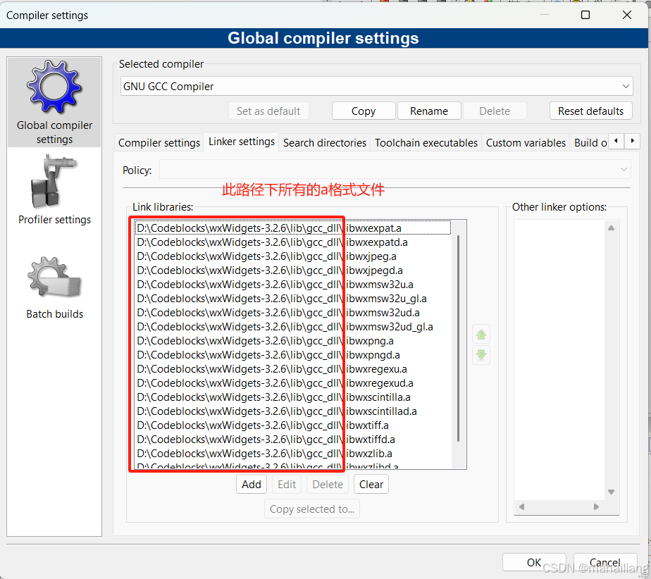The height and width of the screenshot is (579, 651).
Task: Open Global compiler settings gear icon
Action: (x=54, y=87)
